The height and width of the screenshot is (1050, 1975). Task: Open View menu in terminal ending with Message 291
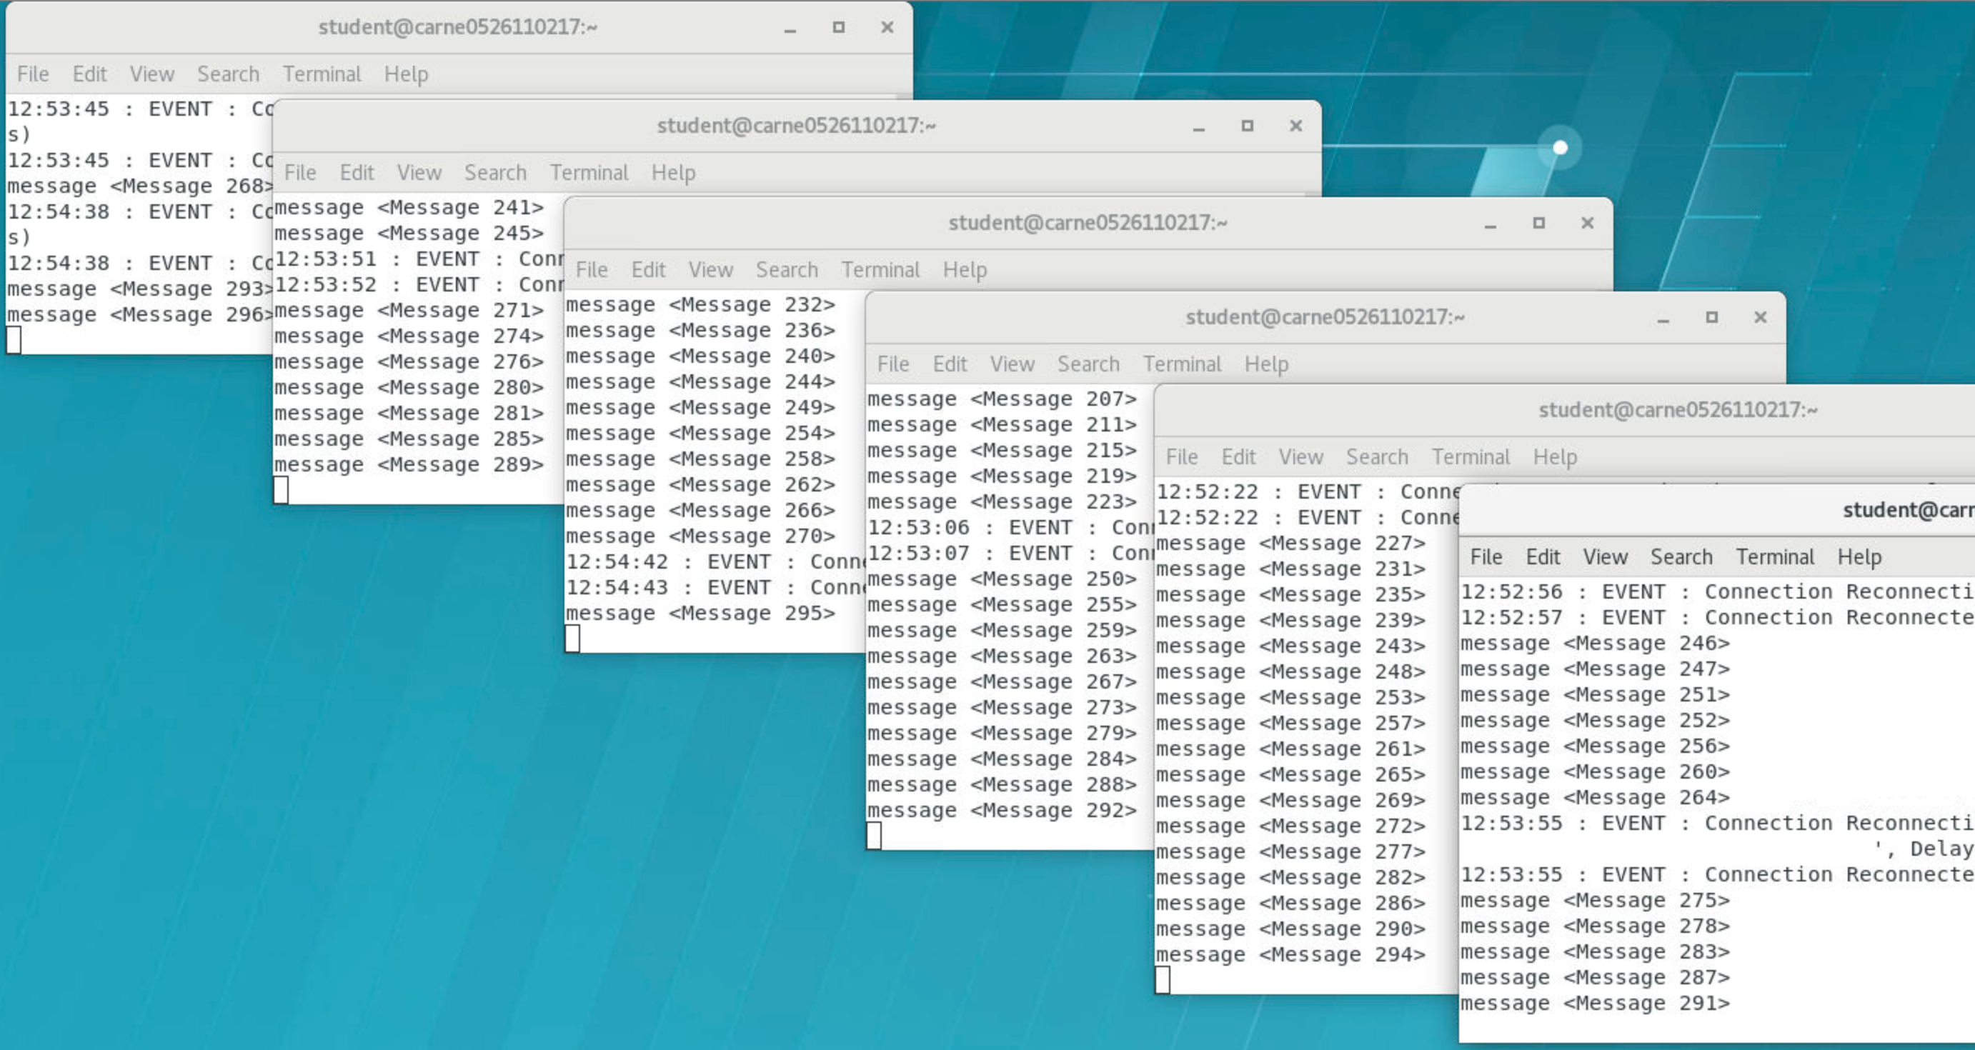point(1606,557)
